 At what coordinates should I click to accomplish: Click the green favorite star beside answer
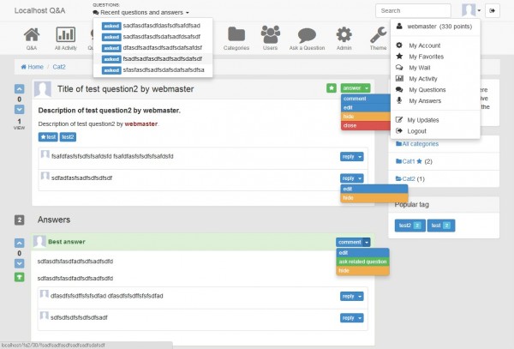coord(331,88)
